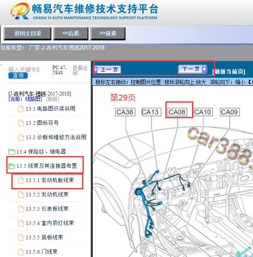Screen dimensions: 253x257
Task: Open 13.1 电路图识读说明
Action: point(51,109)
